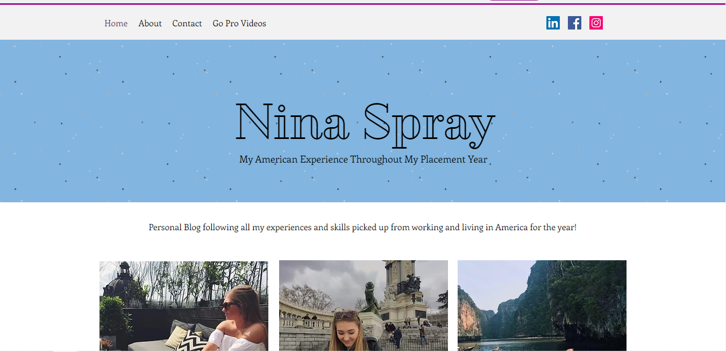Open the cliffs and lagoon photo
This screenshot has height=352, width=726.
(542, 305)
